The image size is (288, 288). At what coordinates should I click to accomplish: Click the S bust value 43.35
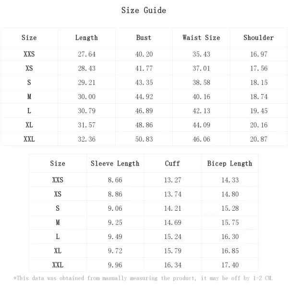(144, 83)
